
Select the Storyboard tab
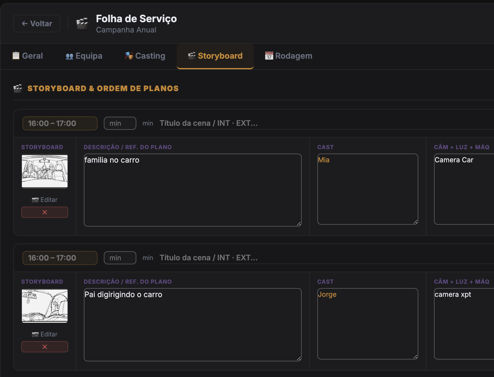click(215, 56)
